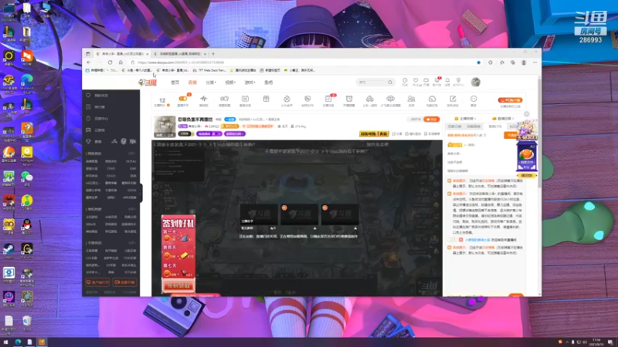This screenshot has width=618, height=347.
Task: Open the follow heart icon in header
Action: point(416,81)
